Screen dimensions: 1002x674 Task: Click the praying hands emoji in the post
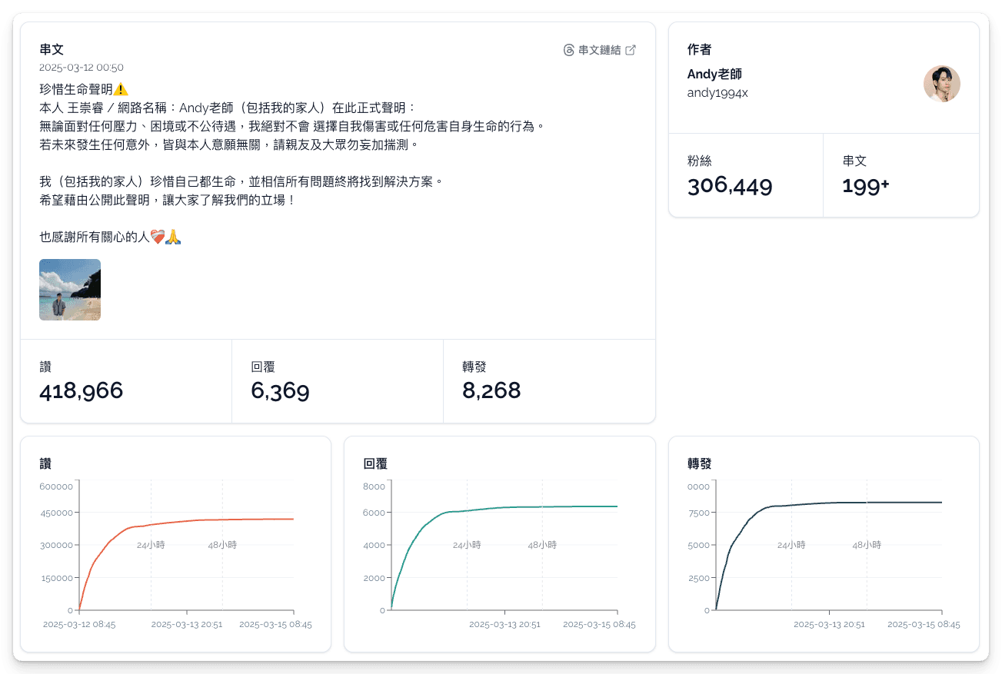[x=173, y=237]
